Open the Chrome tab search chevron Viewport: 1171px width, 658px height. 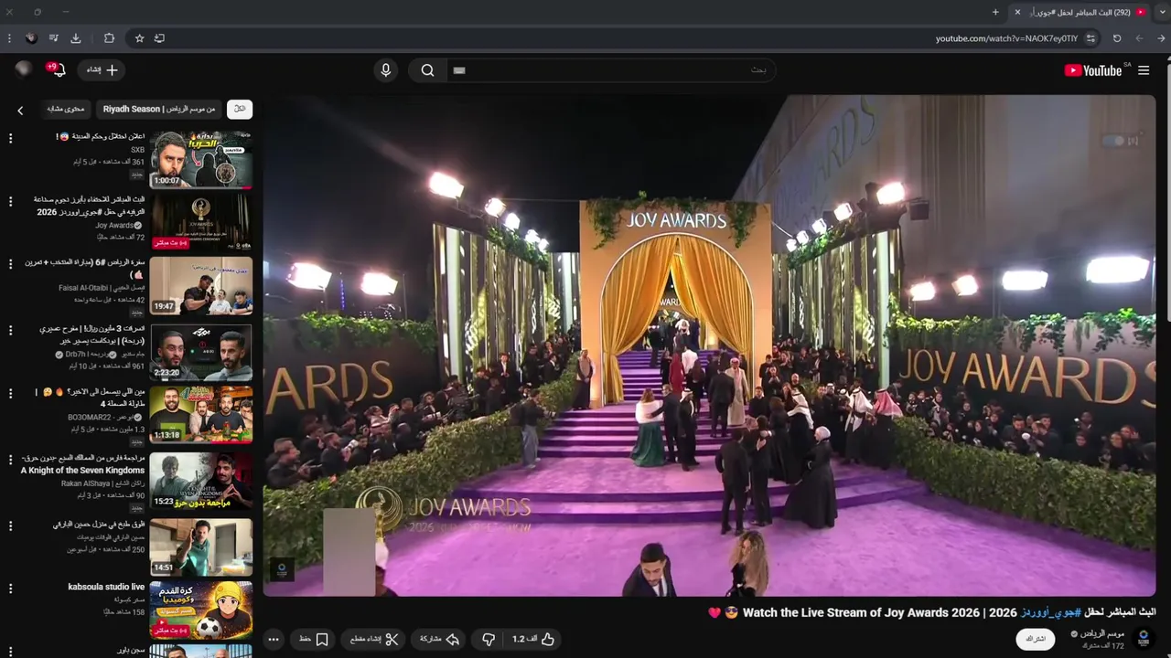[x=1162, y=12]
